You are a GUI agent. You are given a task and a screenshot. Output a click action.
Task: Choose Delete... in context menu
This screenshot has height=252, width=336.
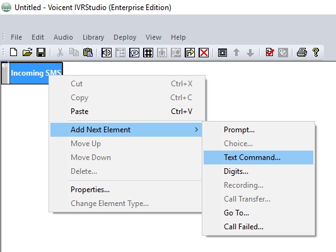click(127, 171)
